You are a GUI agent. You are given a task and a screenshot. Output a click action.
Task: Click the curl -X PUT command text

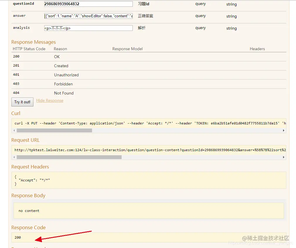150,123
